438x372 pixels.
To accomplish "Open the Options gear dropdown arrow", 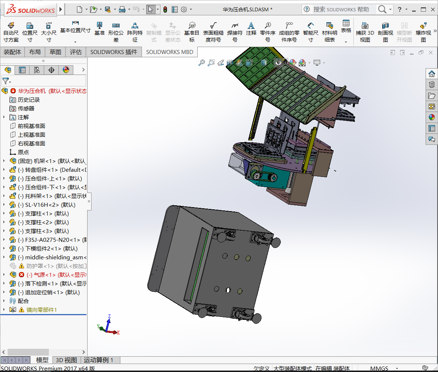I will [191, 9].
